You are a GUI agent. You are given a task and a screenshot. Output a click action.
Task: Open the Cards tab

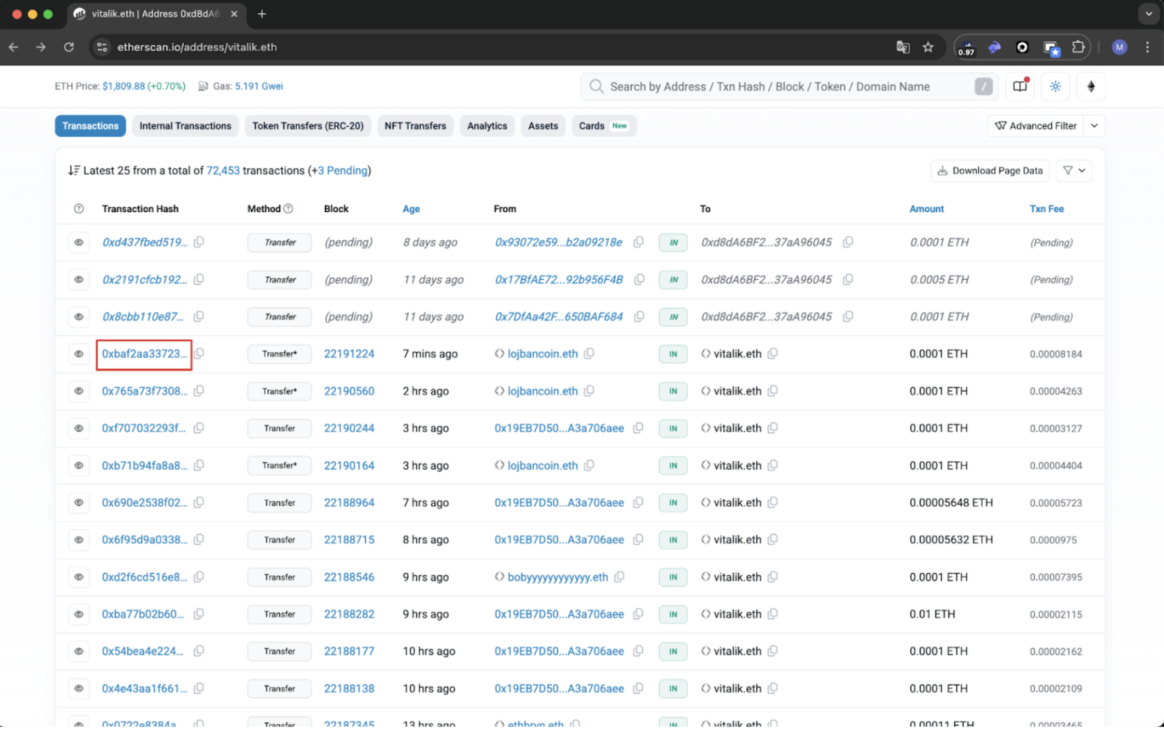pyautogui.click(x=604, y=126)
